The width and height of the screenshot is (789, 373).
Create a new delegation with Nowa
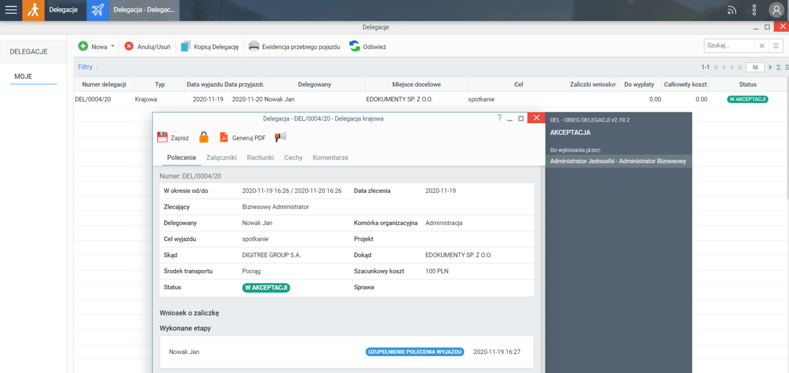tap(93, 47)
